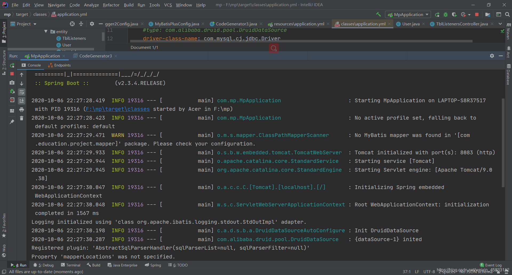
Task: Toggle tool window bars at bottom-left corner
Action: pos(4,272)
